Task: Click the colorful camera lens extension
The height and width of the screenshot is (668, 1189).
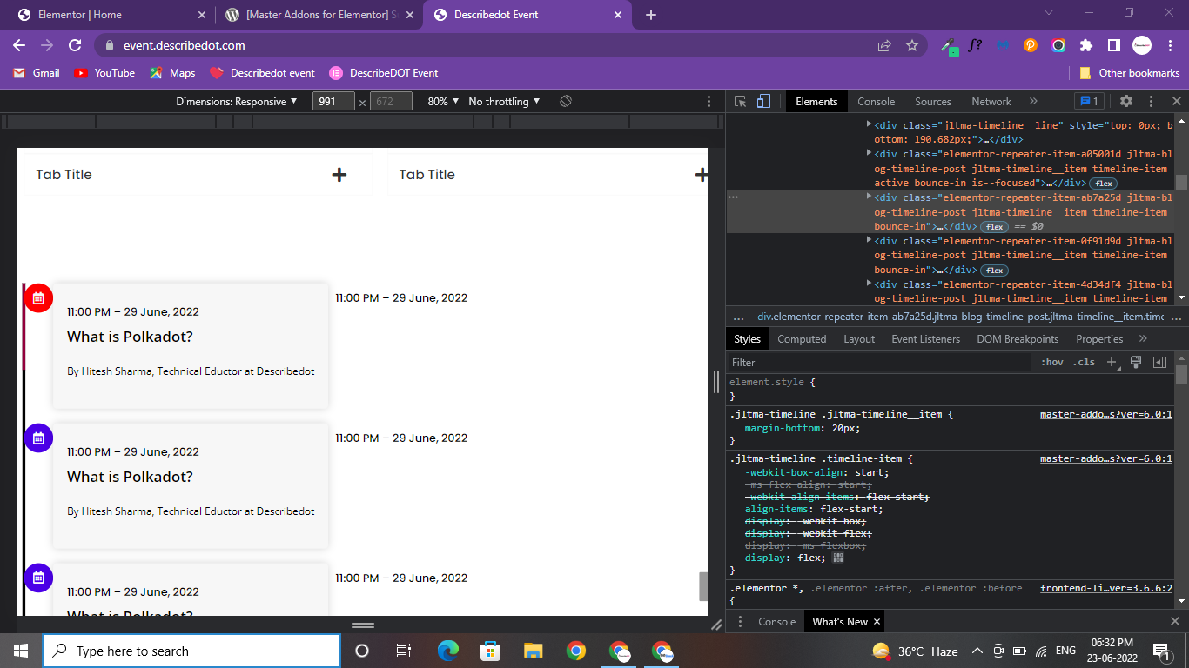Action: (x=1058, y=45)
